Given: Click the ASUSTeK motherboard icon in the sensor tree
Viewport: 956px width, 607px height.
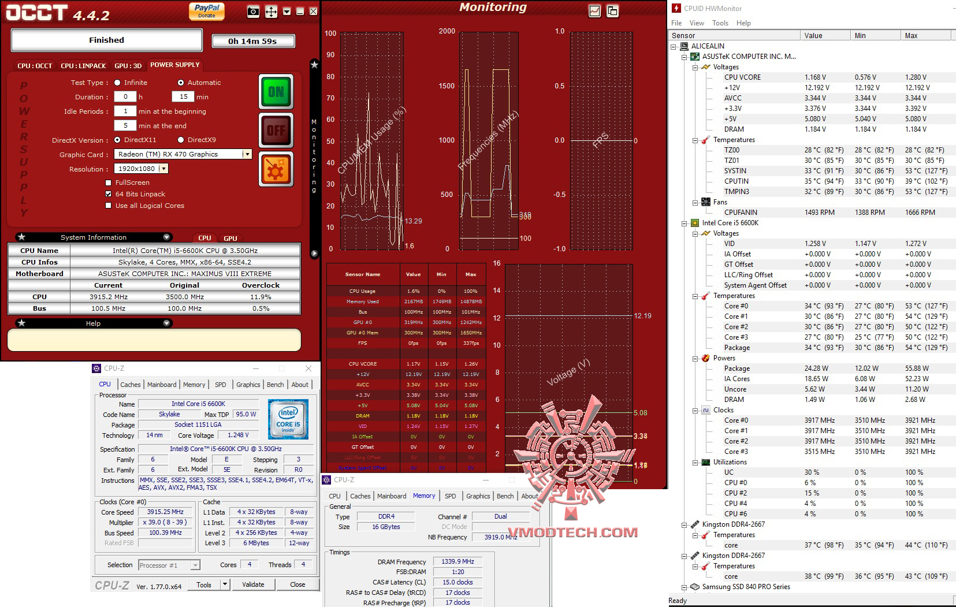Looking at the screenshot, I should pyautogui.click(x=695, y=57).
